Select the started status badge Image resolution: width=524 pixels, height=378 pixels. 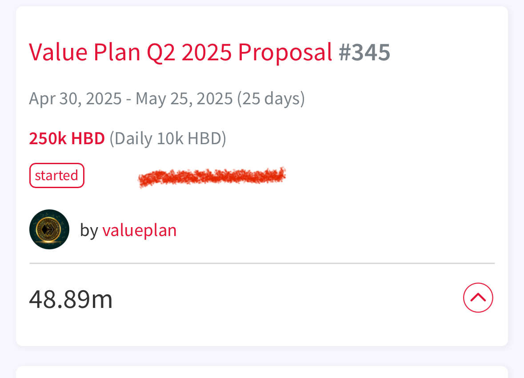pos(57,176)
